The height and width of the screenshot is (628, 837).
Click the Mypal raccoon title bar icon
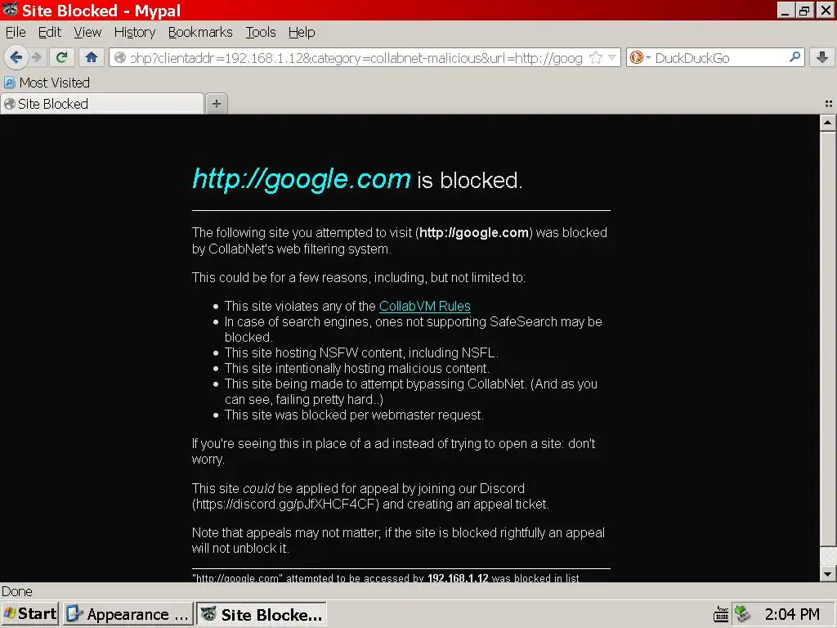click(x=10, y=10)
